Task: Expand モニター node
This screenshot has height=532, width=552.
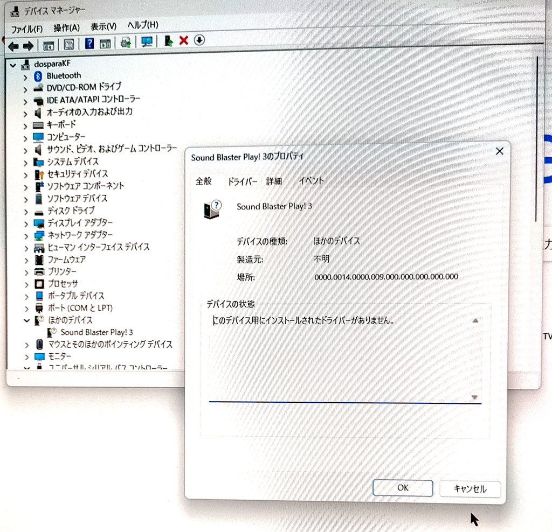Action: point(27,357)
